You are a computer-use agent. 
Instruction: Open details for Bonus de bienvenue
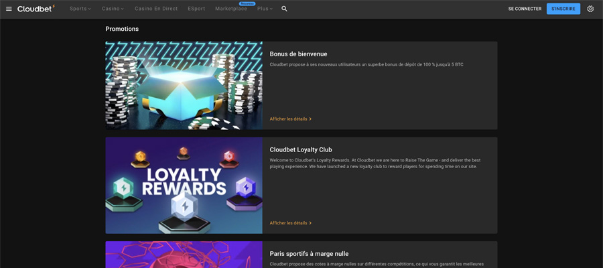point(291,119)
